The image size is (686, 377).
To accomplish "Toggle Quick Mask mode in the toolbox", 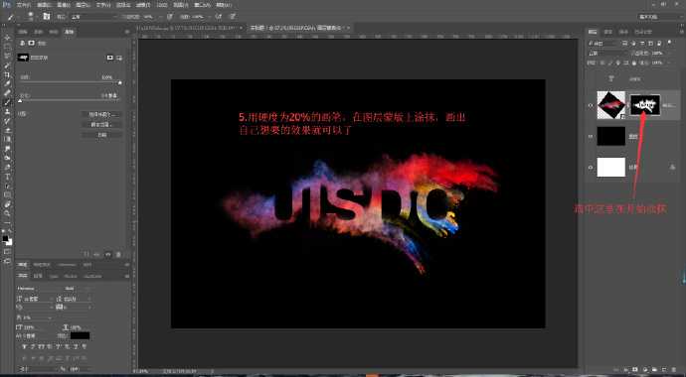I will click(x=7, y=252).
